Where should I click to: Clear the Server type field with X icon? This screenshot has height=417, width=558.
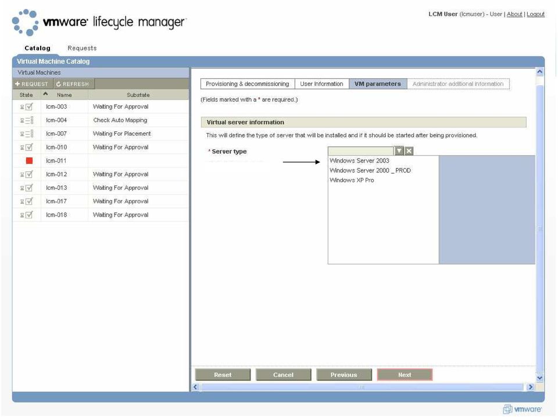point(409,151)
